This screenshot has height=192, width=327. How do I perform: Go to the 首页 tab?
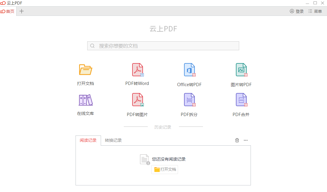pyautogui.click(x=7, y=11)
